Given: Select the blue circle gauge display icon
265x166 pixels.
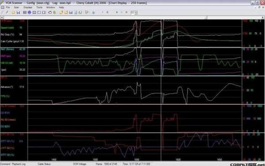Looking at the screenshot, I should (29, 12).
